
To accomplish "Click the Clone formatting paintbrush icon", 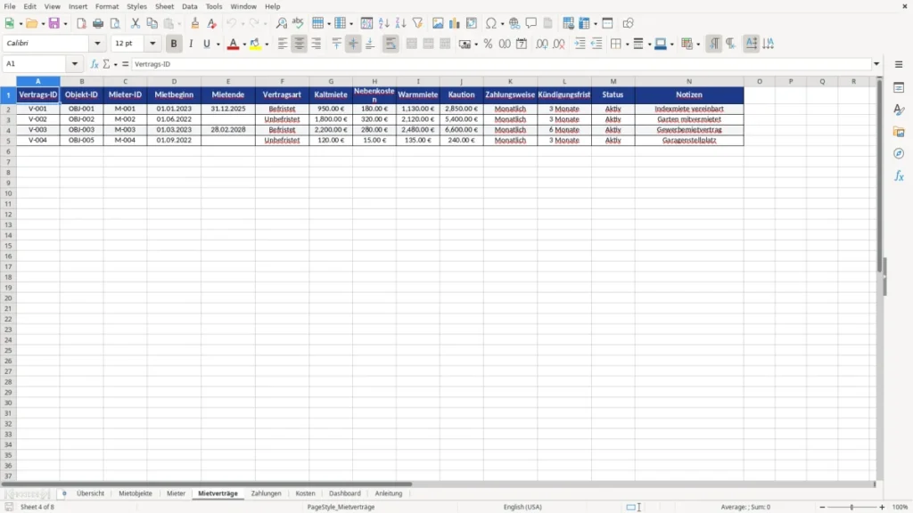I will coord(195,23).
